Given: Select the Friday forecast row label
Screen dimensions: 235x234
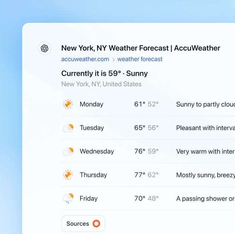Looking at the screenshot, I should pyautogui.click(x=88, y=199).
